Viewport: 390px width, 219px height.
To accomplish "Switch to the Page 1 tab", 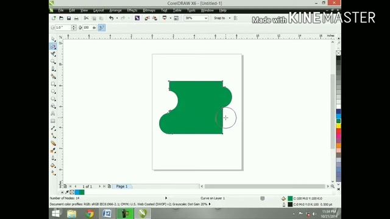I will [122, 186].
